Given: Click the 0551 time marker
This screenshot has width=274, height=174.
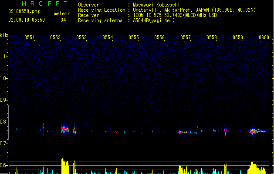Looking at the screenshot, I should tap(30, 37).
